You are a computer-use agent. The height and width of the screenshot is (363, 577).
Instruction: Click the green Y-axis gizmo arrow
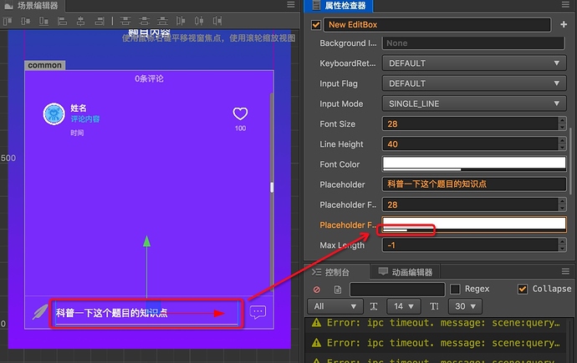(147, 241)
